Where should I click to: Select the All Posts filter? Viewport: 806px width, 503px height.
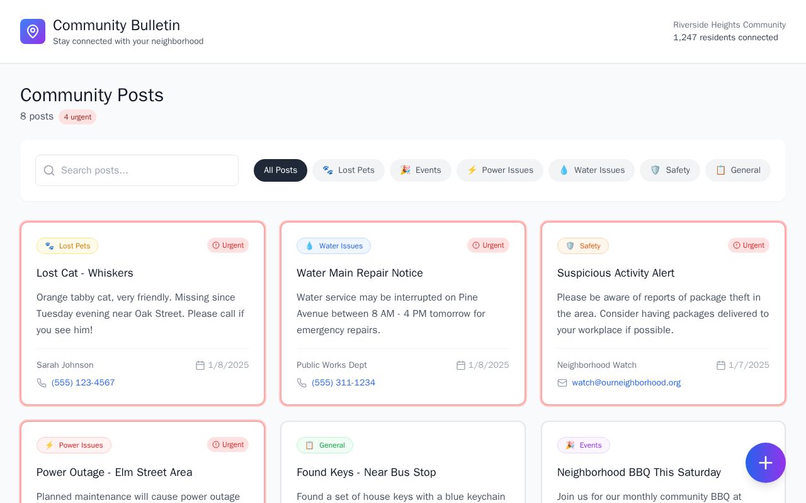280,170
